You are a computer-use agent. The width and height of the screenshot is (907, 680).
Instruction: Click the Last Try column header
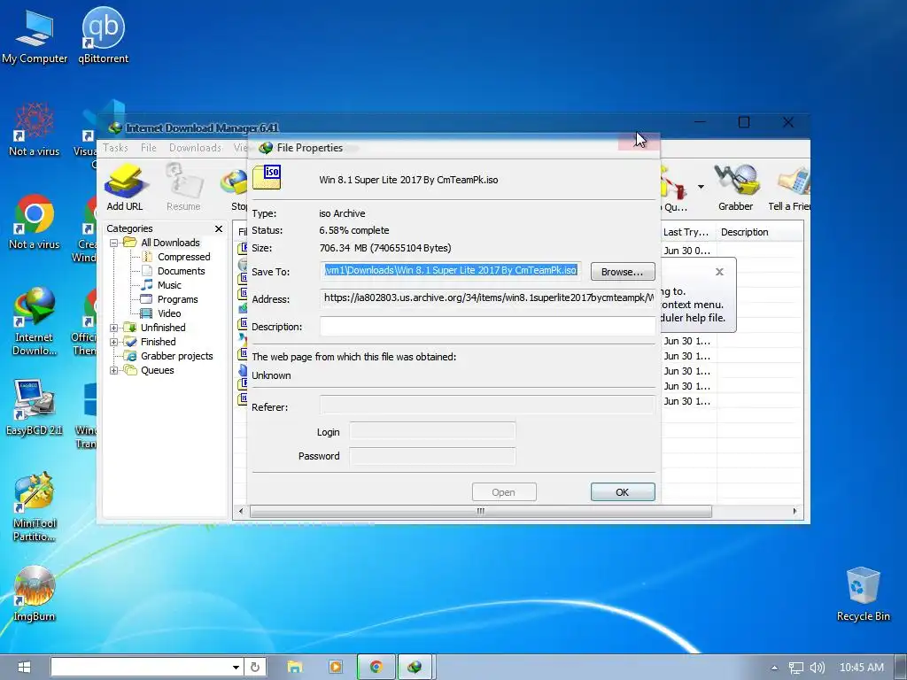(687, 233)
